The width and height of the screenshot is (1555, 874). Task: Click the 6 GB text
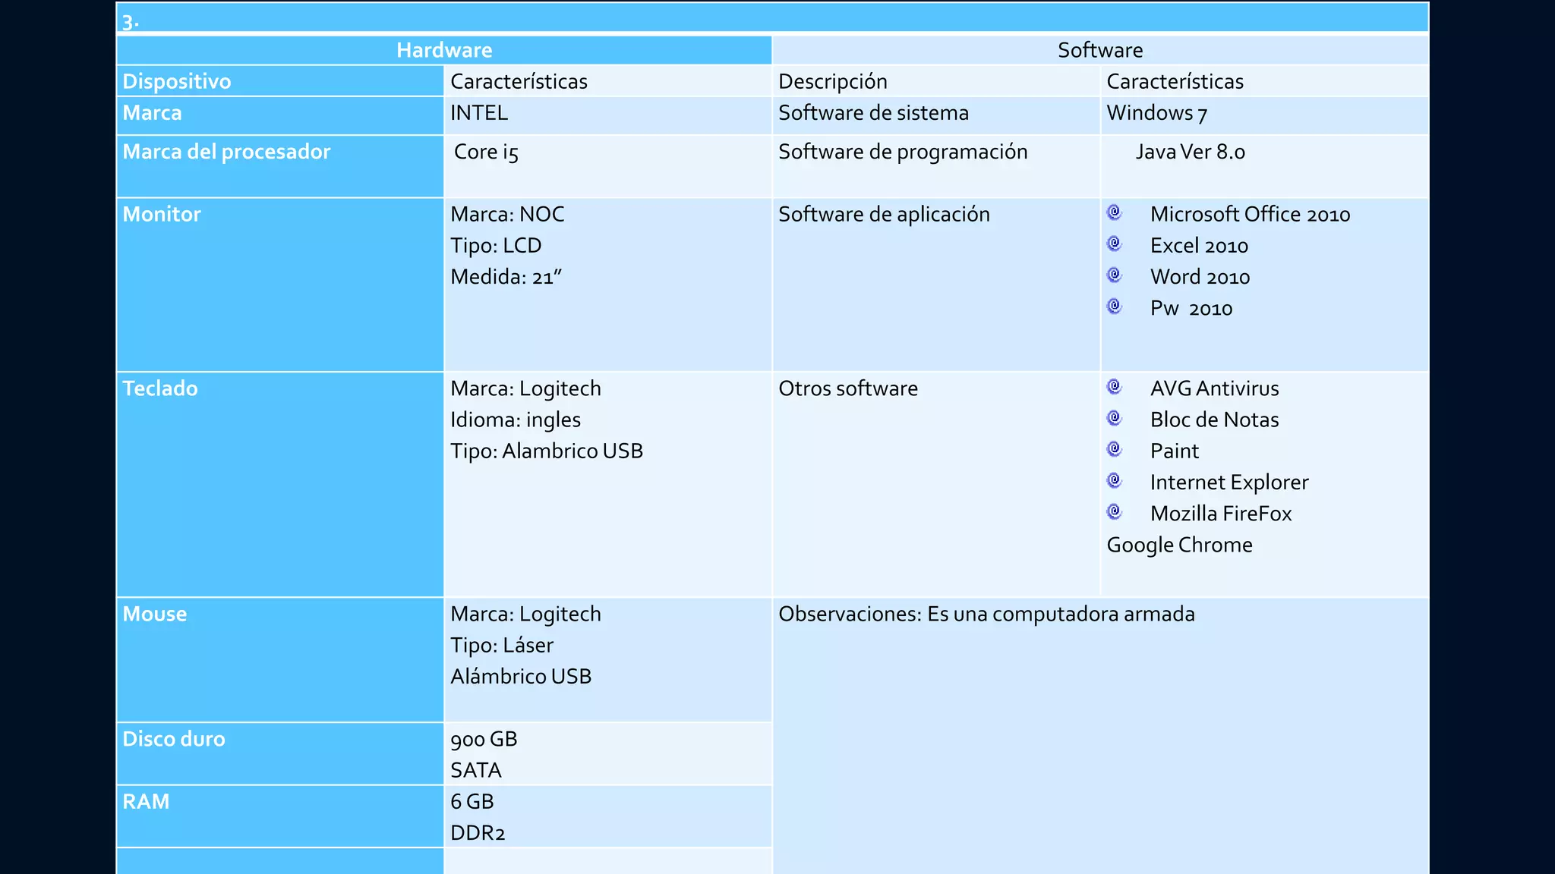tap(472, 801)
